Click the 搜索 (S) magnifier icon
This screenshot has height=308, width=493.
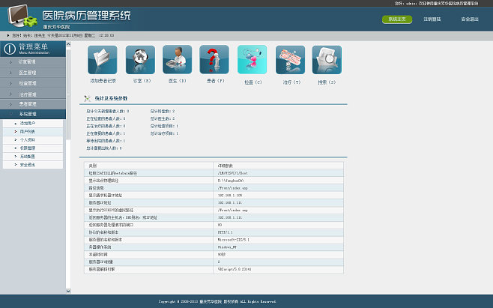[x=327, y=60]
